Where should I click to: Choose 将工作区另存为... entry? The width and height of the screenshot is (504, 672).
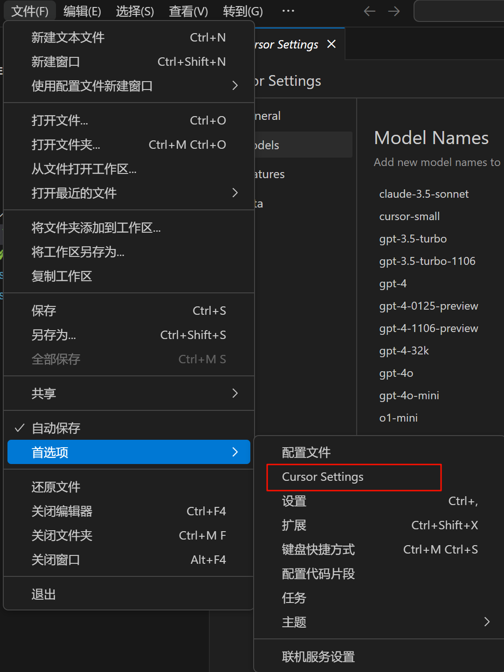[129, 252]
